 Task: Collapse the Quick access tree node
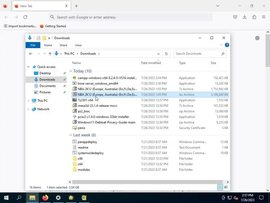[x=28, y=67]
